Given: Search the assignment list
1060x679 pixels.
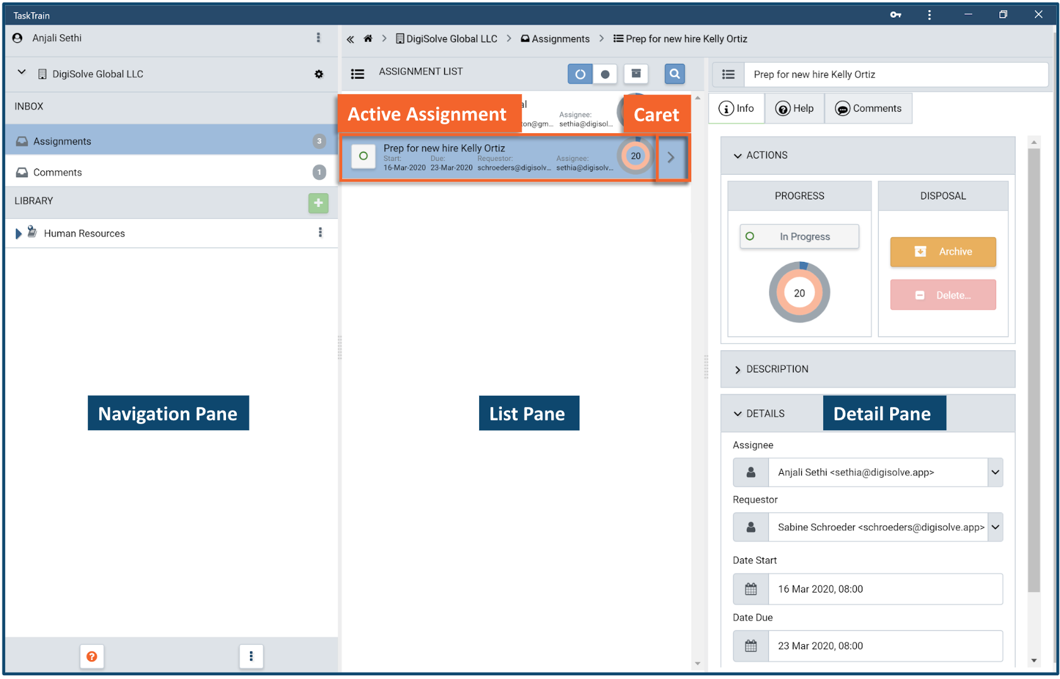Looking at the screenshot, I should click(675, 74).
